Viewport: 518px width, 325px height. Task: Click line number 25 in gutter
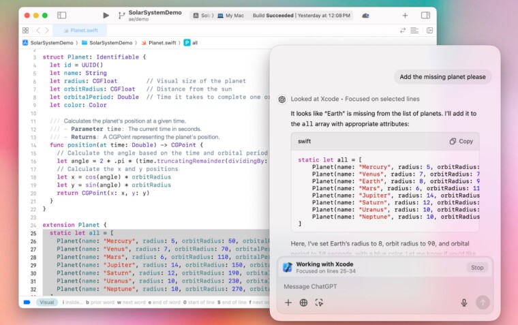click(33, 233)
